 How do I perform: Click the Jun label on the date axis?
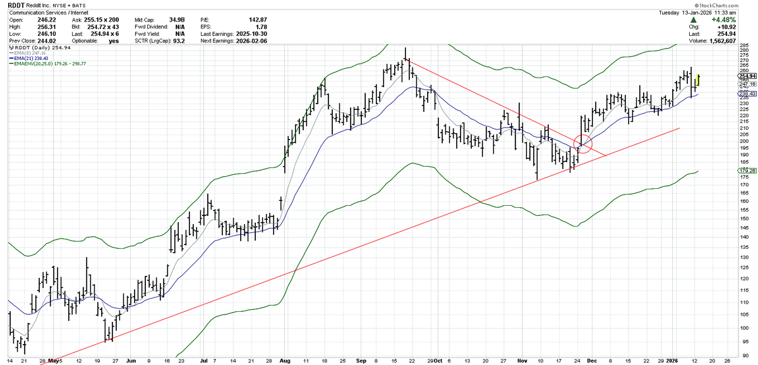click(x=131, y=361)
